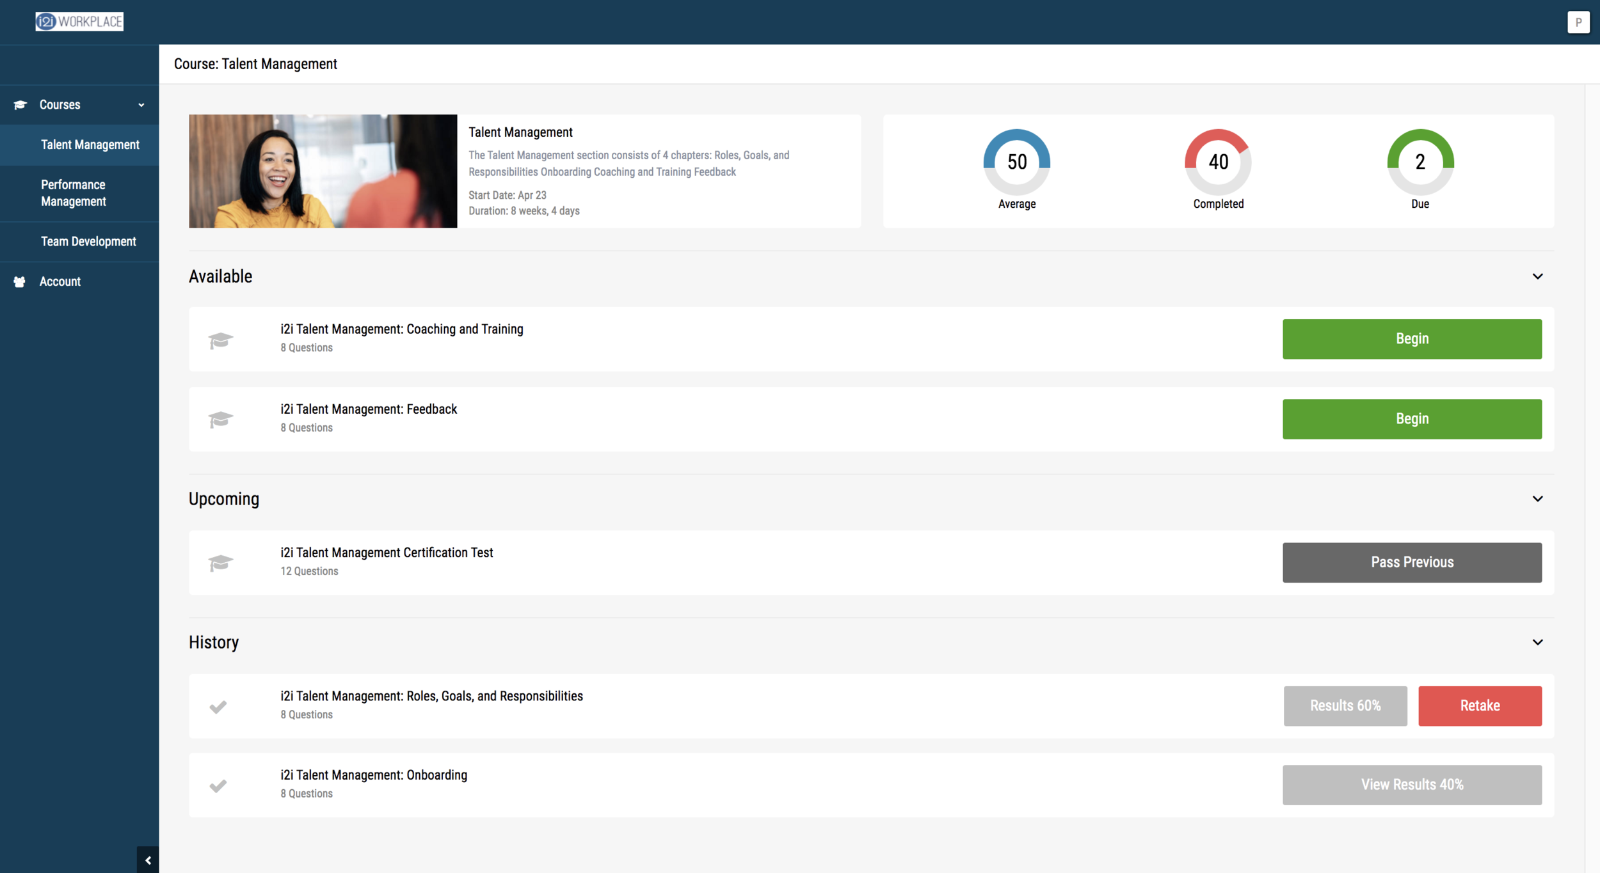Click checkmark next to Roles, Goals, and Responsibilities
This screenshot has width=1600, height=873.
click(218, 707)
